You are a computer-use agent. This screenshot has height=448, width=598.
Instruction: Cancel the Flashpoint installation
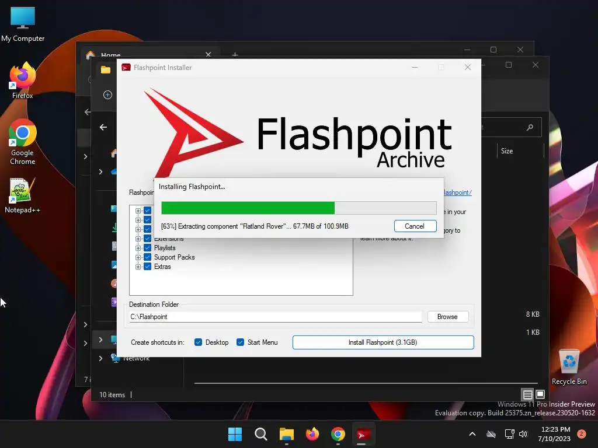pos(415,226)
